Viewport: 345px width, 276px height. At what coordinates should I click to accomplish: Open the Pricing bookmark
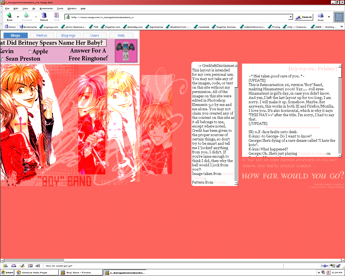[274, 27]
